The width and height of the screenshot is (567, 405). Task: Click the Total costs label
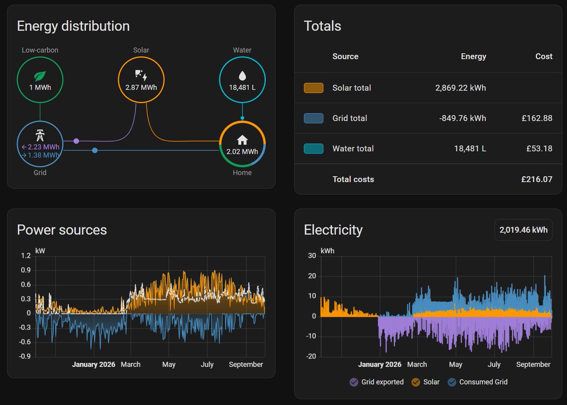353,179
